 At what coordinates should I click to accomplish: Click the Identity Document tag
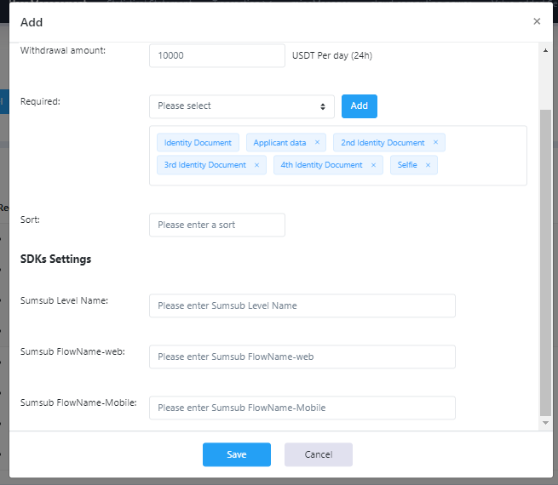click(x=198, y=142)
